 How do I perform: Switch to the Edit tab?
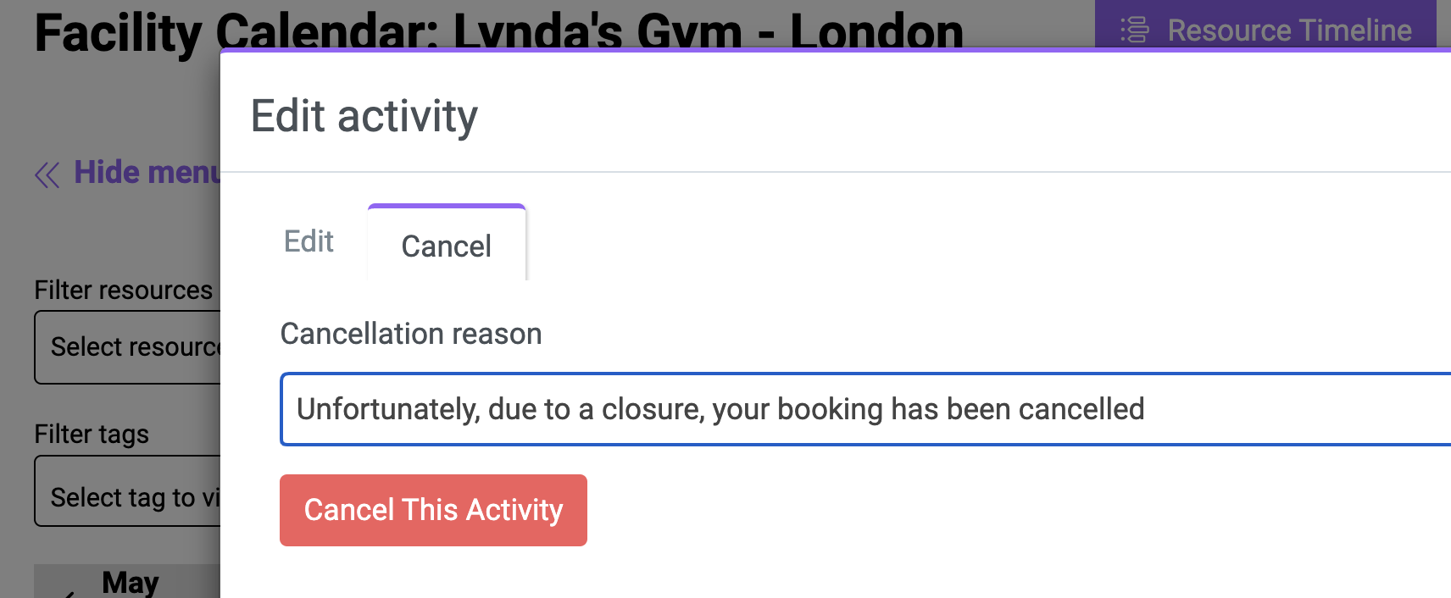coord(309,241)
